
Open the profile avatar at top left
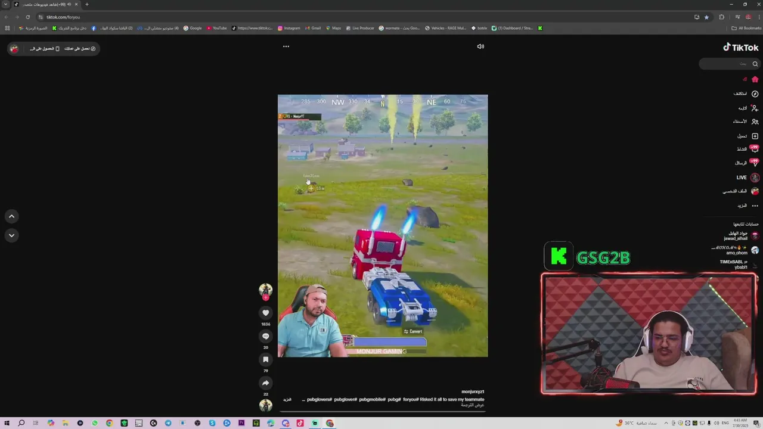coord(15,49)
